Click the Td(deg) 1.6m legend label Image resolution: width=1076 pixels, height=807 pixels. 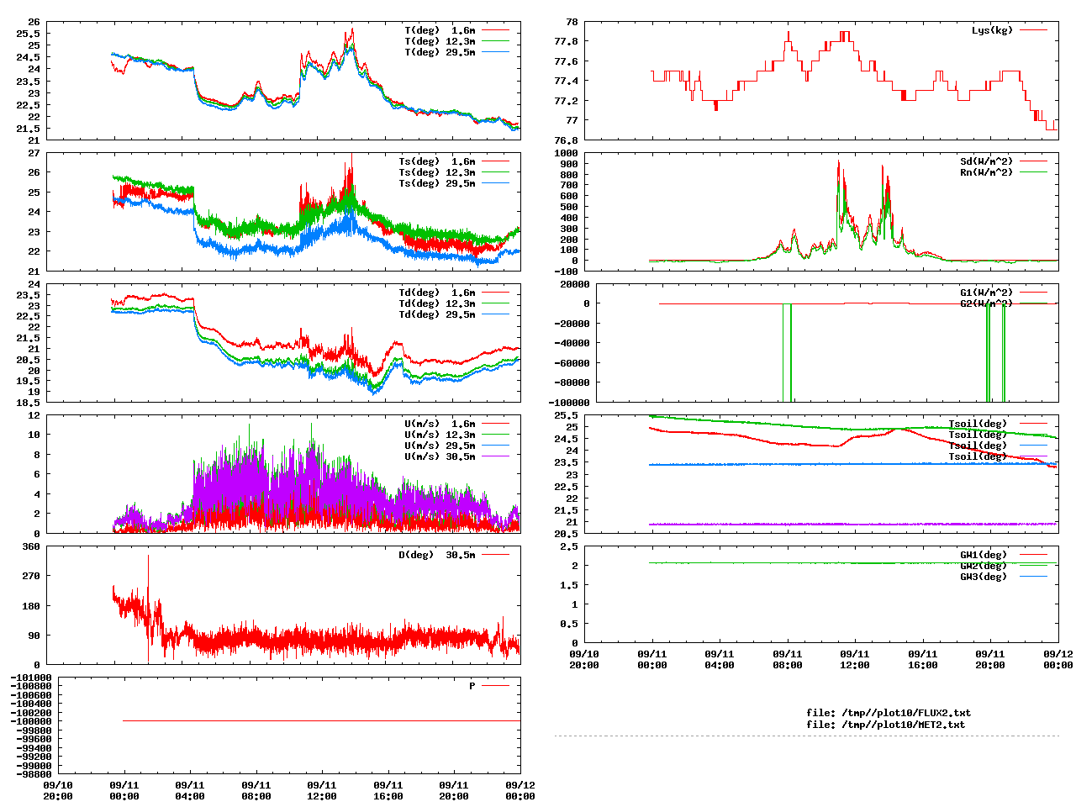[436, 293]
